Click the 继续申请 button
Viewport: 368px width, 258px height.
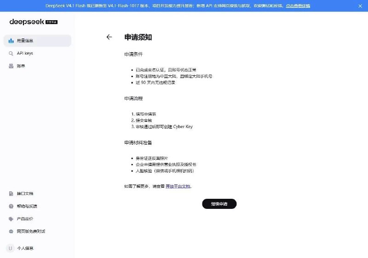(219, 204)
